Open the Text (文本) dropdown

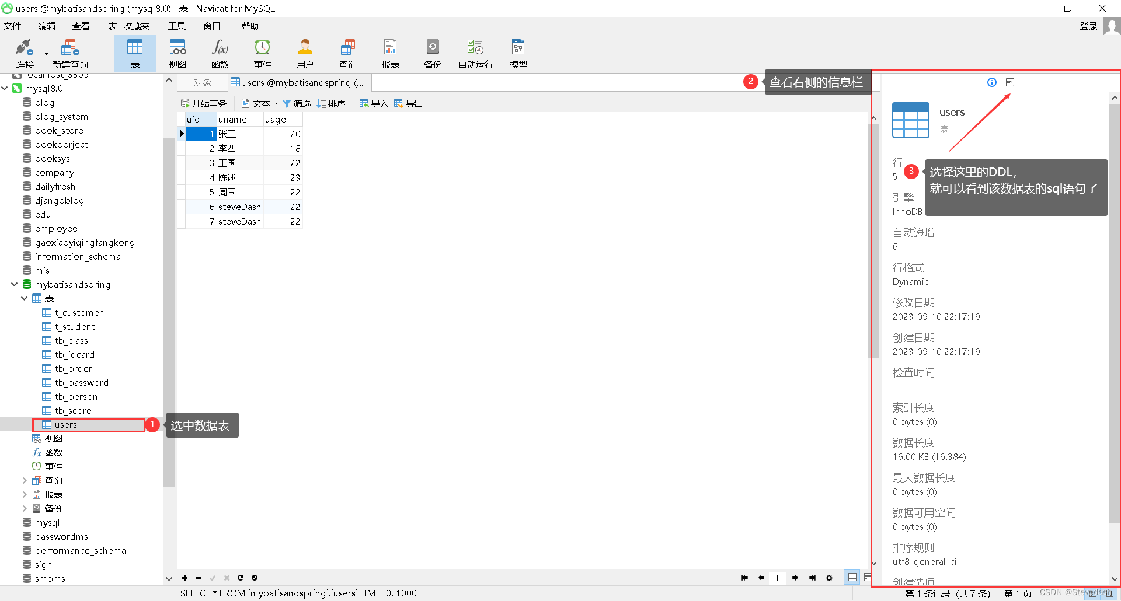point(260,103)
